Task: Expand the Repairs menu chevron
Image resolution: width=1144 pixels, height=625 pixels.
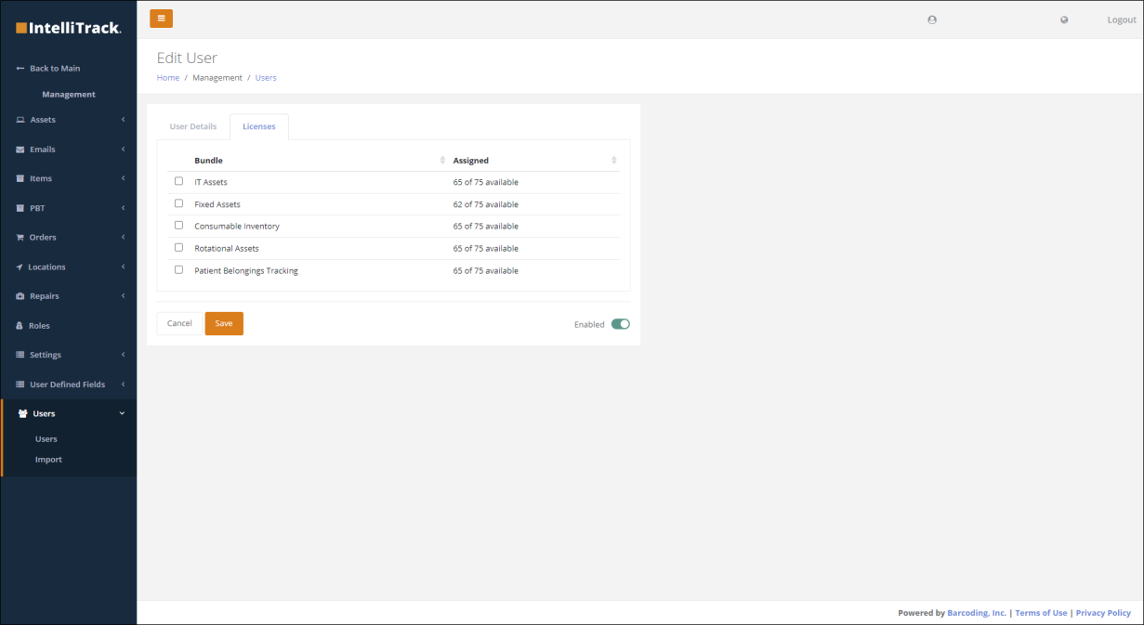Action: pos(123,296)
